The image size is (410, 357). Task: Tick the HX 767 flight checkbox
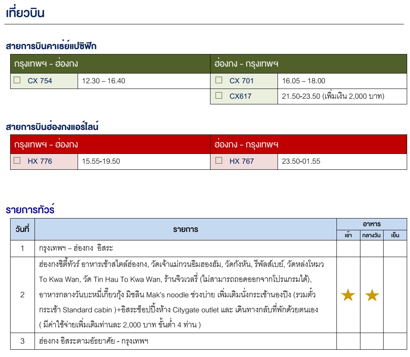(x=219, y=160)
